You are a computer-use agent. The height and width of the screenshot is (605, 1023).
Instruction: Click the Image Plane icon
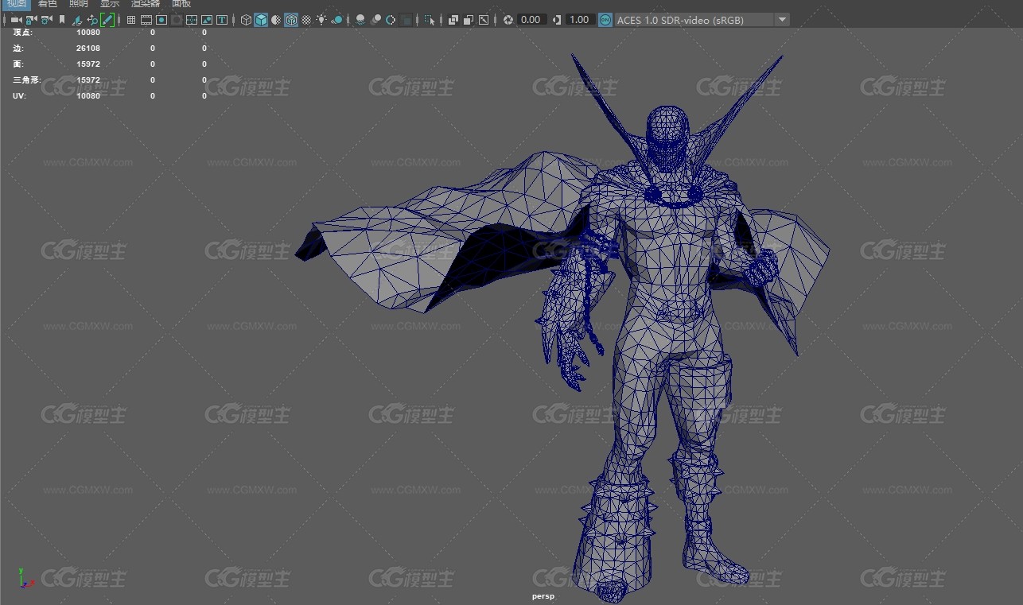pos(77,20)
